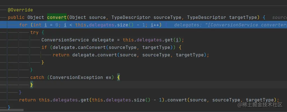The image size is (287, 112).
Task: Click the ex exception variable
Action: 109,78
